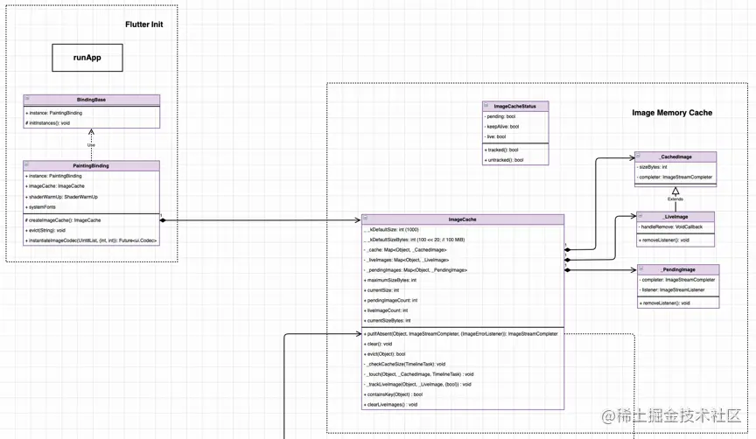This screenshot has height=439, width=756.
Task: Collapse the ImageCacheStatus class box
Action: coord(486,105)
